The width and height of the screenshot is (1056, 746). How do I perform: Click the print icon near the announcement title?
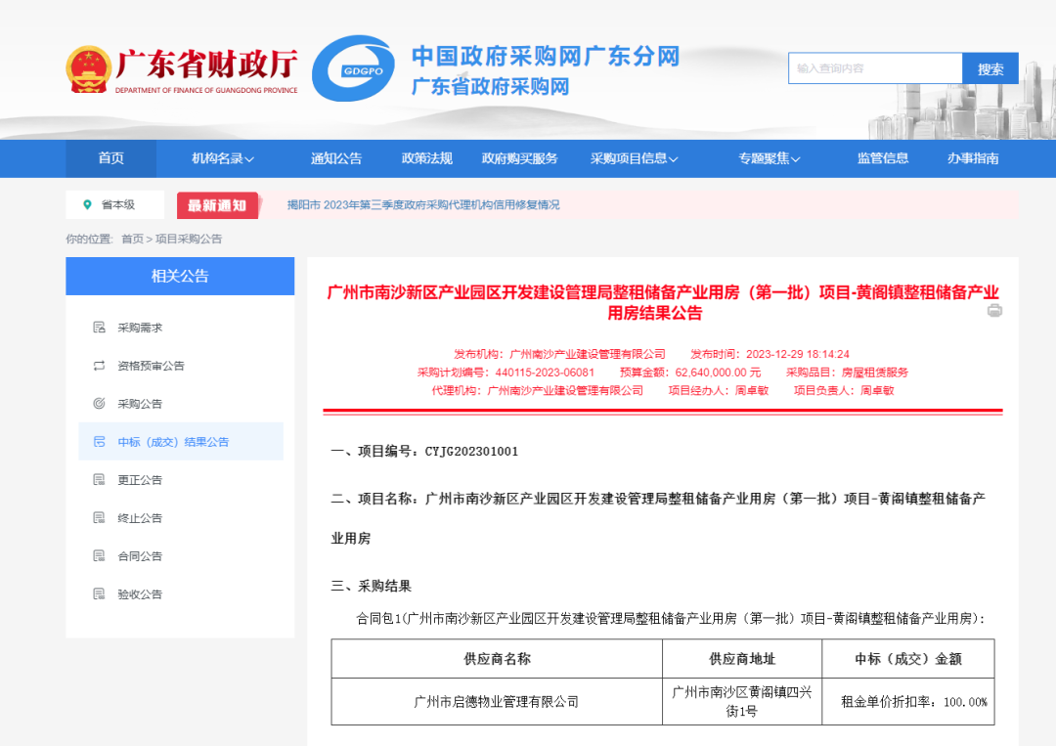994,310
